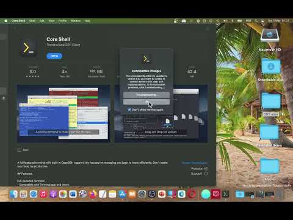Open Finder in the Dock

pos(13,194)
